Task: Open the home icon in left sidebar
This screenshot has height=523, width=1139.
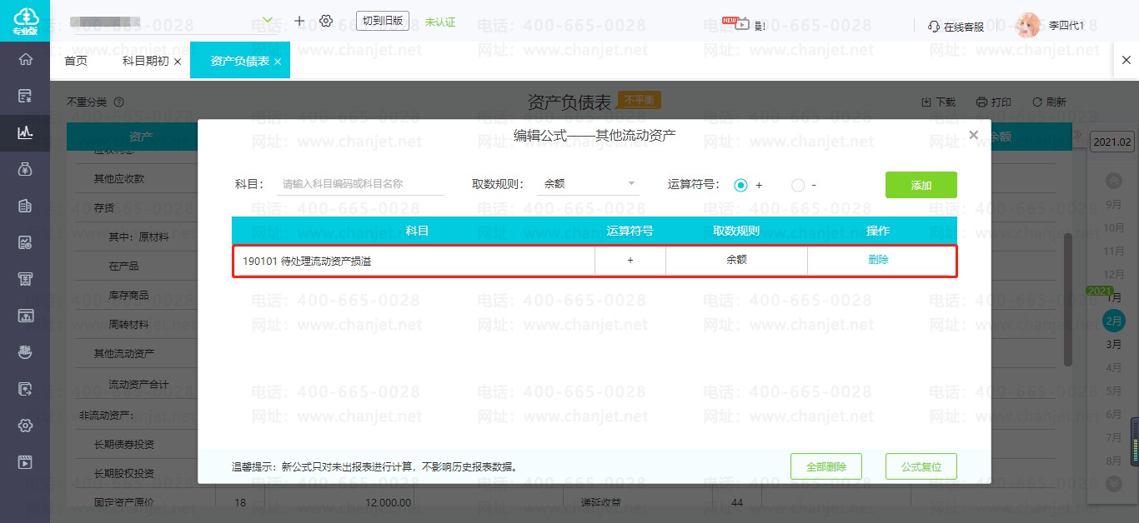Action: 25,59
